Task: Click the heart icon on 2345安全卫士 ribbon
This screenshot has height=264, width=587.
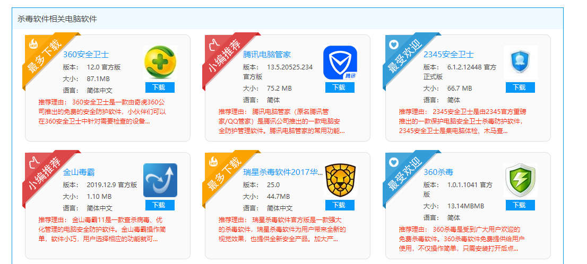Action: point(393,45)
